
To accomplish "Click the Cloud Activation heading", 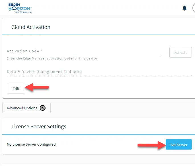I will [31, 27].
